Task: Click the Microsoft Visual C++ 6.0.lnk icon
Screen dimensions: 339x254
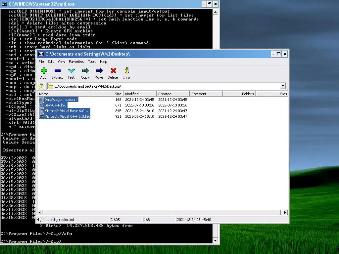Action: [41, 116]
